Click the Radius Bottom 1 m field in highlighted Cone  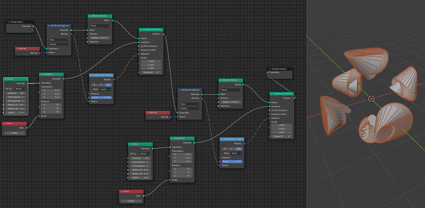pyautogui.click(x=16, y=108)
